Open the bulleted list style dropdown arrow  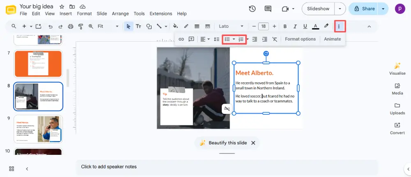[234, 39]
